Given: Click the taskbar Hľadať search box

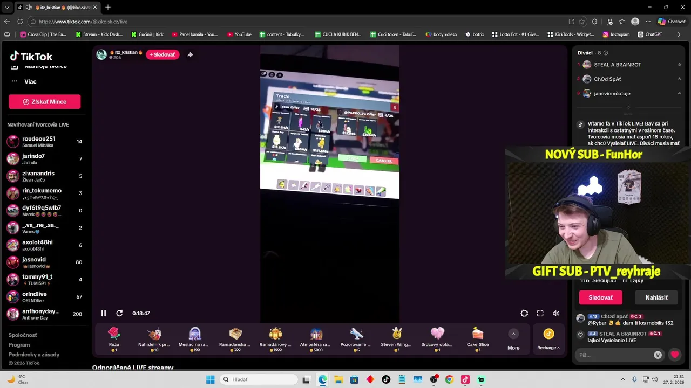Looking at the screenshot, I should [259, 379].
